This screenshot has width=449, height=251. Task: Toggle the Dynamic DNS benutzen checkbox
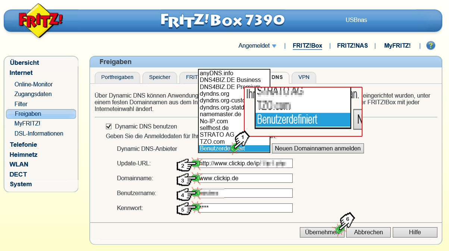[109, 126]
